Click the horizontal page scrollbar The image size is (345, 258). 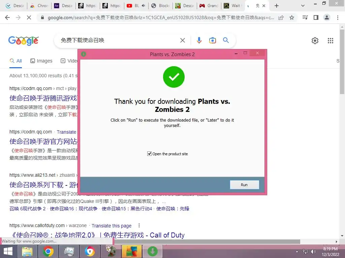click(x=207, y=242)
